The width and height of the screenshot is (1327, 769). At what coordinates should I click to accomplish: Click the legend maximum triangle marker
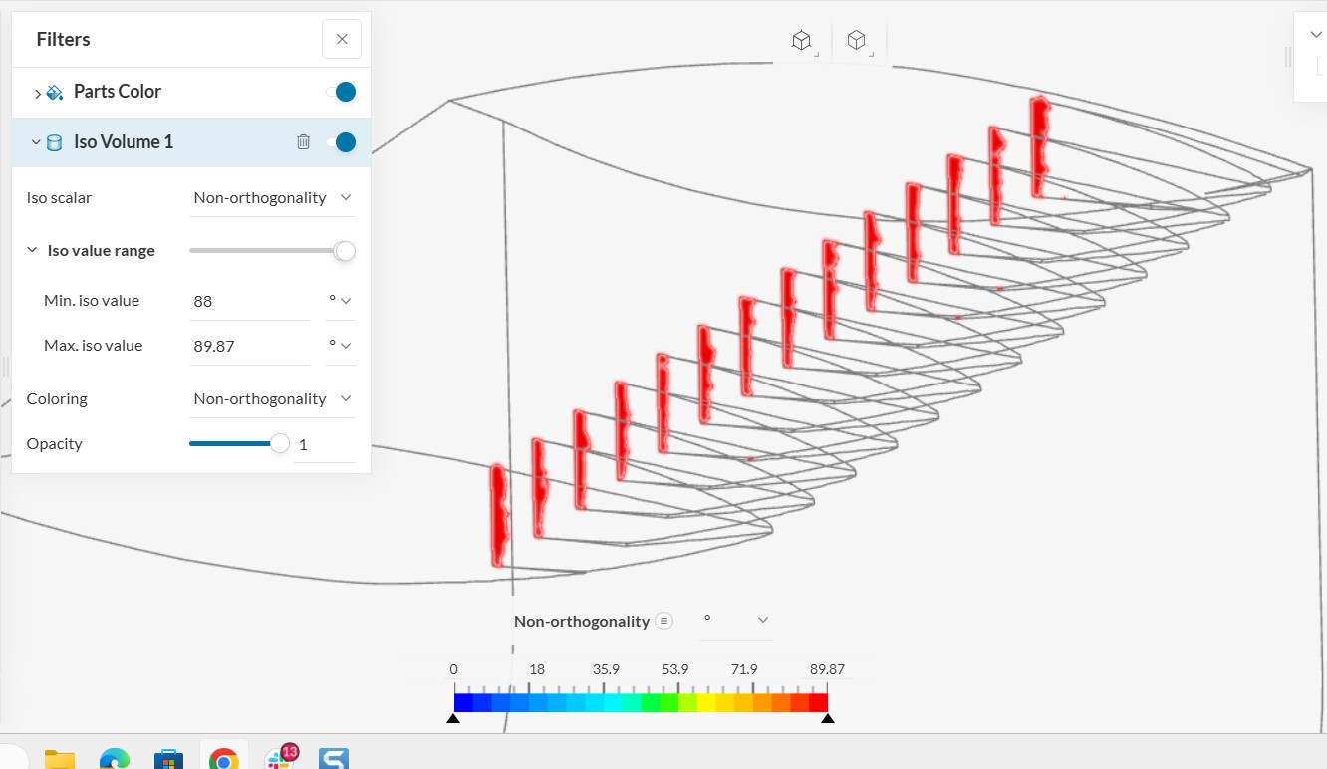828,718
